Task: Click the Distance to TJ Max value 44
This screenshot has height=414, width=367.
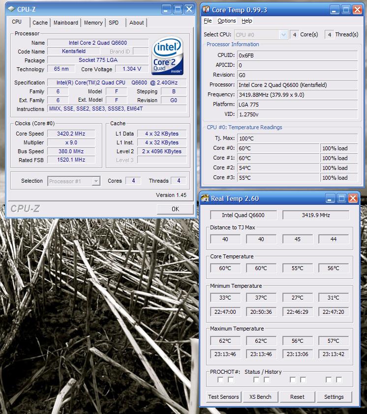Action: tap(334, 239)
